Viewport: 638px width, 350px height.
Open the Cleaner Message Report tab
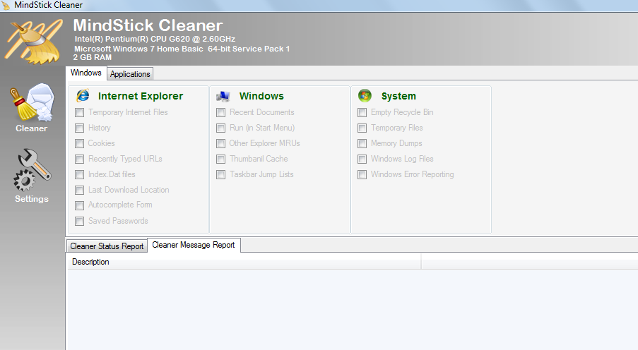click(194, 245)
